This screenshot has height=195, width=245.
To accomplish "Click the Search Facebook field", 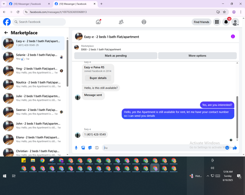I will pyautogui.click(x=39, y=22).
